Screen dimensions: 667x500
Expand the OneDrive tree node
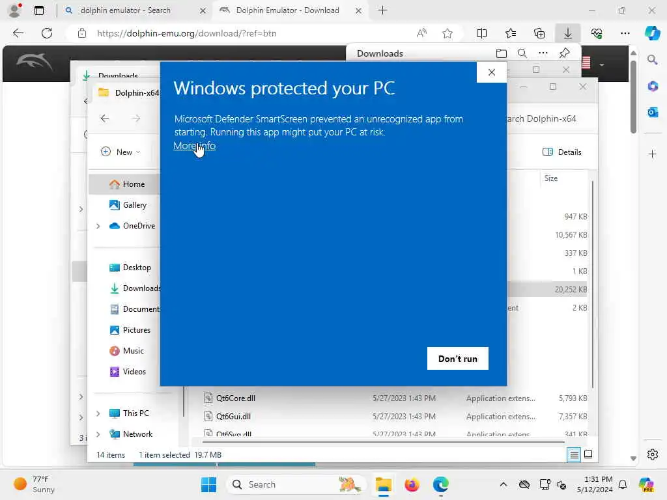(x=98, y=226)
